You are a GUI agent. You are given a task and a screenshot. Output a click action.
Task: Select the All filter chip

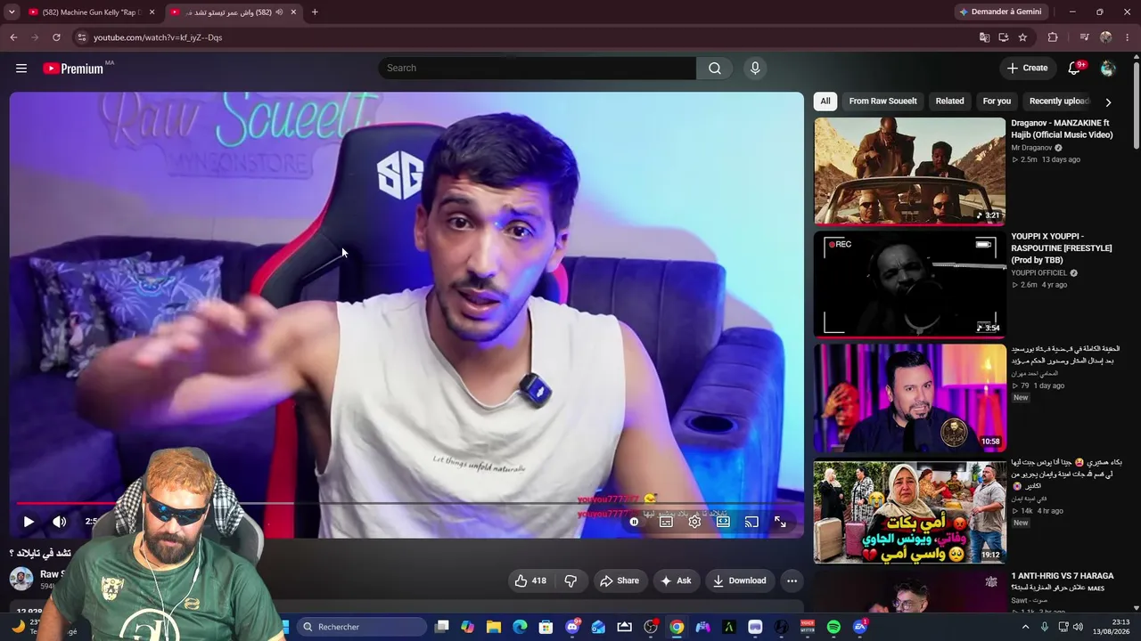pyautogui.click(x=825, y=101)
